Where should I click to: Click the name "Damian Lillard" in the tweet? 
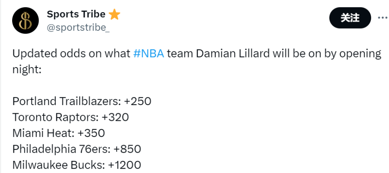[233, 54]
